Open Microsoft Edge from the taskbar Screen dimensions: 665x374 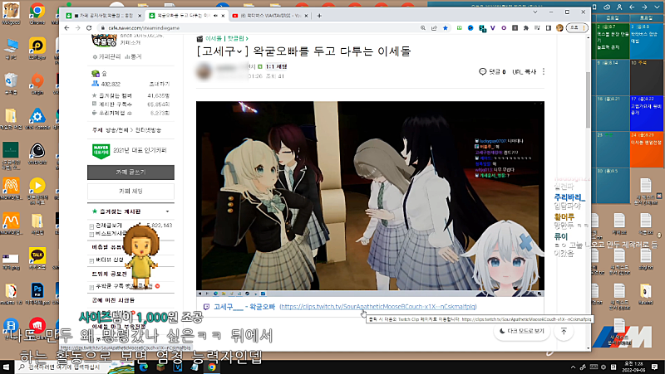(x=144, y=367)
